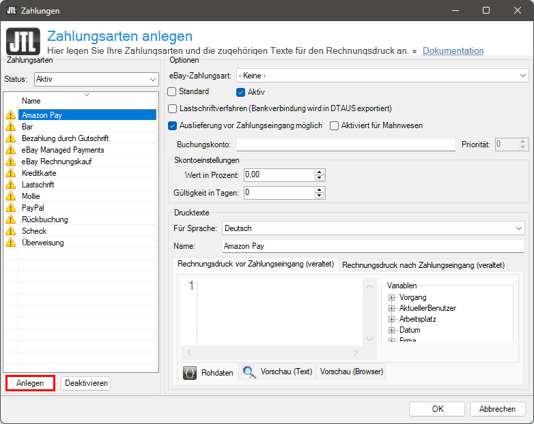The height and width of the screenshot is (424, 534).
Task: Click the warning icon beside Kreditkarte
Action: (x=10, y=173)
